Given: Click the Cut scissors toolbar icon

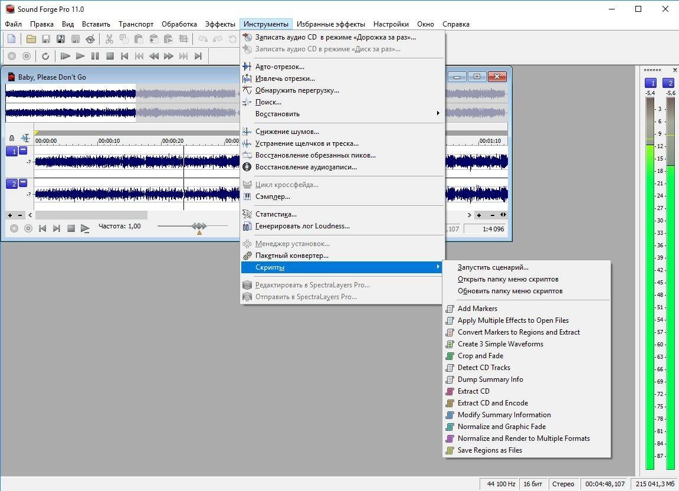Looking at the screenshot, I should (x=109, y=39).
